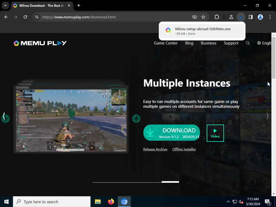This screenshot has width=276, height=207.
Task: Click the green plus icon right of screenshot
Action: (136, 119)
